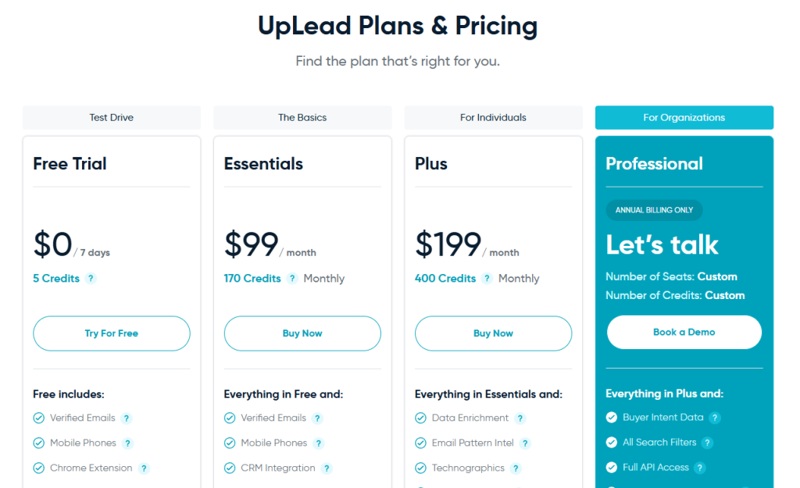Click CRM Integration question mark icon
Image resolution: width=800 pixels, height=488 pixels.
pyautogui.click(x=327, y=468)
